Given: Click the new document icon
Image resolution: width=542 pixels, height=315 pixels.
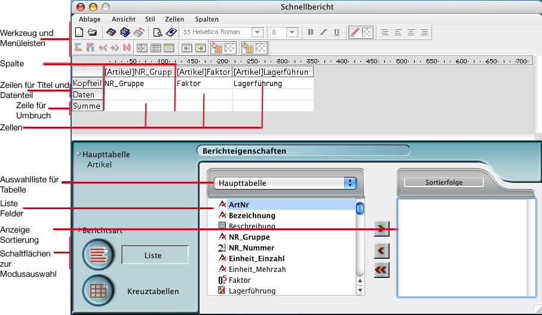Looking at the screenshot, I should coord(79,32).
